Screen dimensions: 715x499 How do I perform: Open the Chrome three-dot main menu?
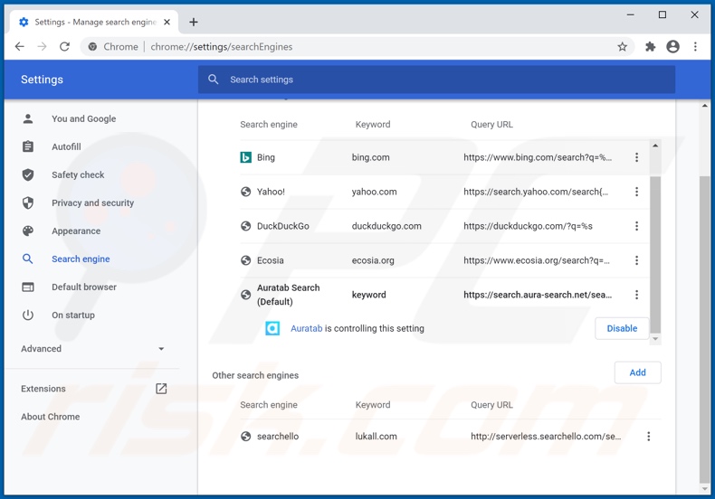[x=695, y=47]
